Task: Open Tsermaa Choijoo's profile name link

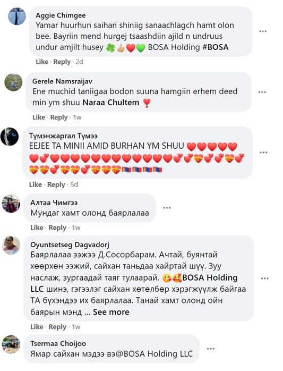Action: point(58,343)
